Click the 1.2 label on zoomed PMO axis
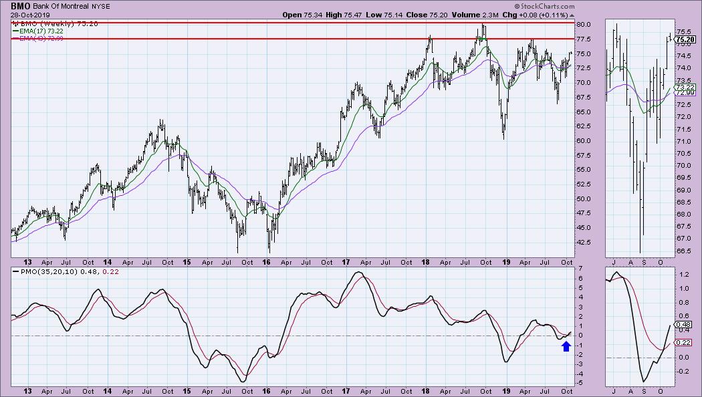Viewport: 702px width, 397px height. click(x=683, y=275)
